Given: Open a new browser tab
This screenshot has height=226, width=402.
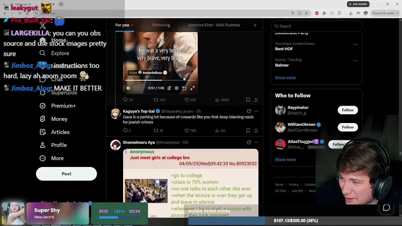Looking at the screenshot, I should click(x=61, y=4).
